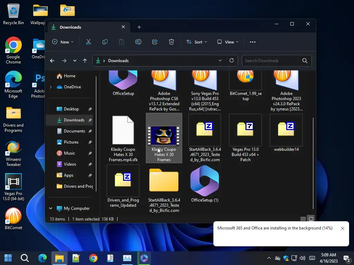Close the Downloads tab
The image size is (354, 265).
[x=123, y=27]
